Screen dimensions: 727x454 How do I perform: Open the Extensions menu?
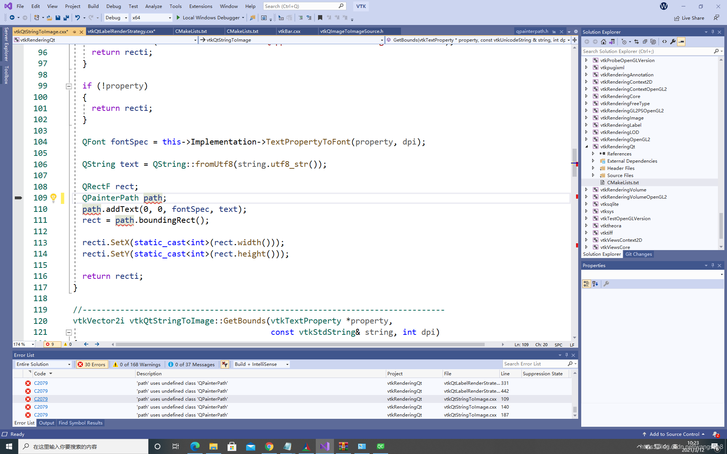[201, 6]
